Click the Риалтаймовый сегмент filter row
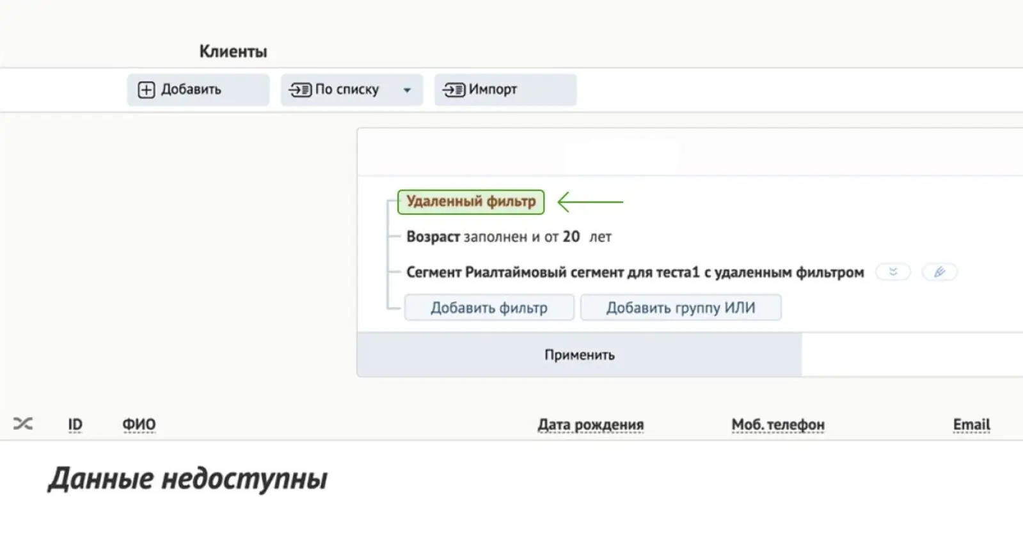Image resolution: width=1023 pixels, height=536 pixels. 635,272
